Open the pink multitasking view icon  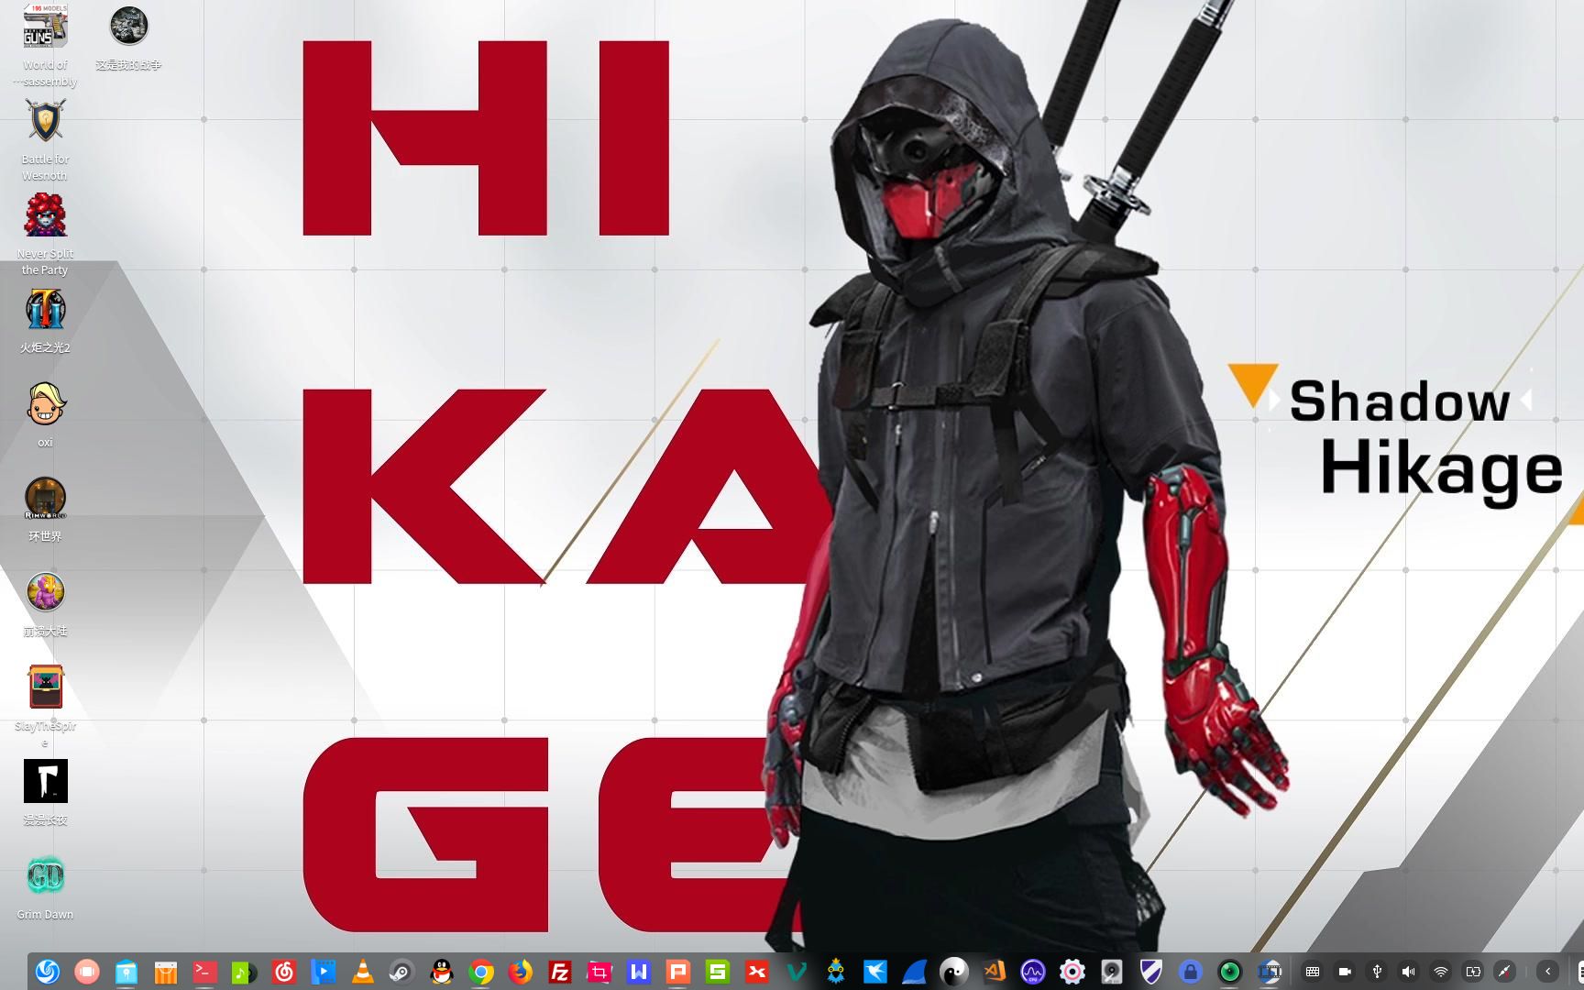click(87, 971)
